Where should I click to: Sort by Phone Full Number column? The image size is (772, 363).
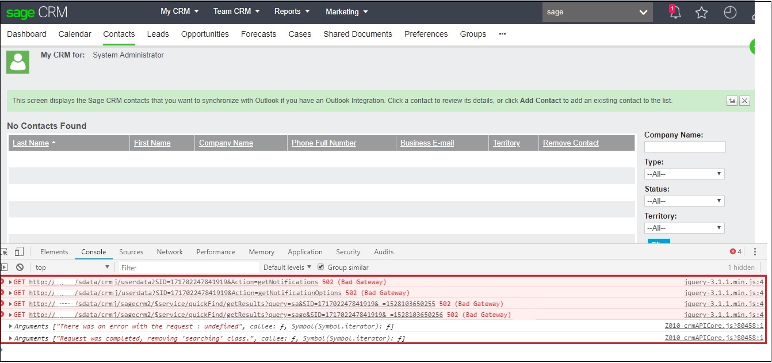(324, 143)
